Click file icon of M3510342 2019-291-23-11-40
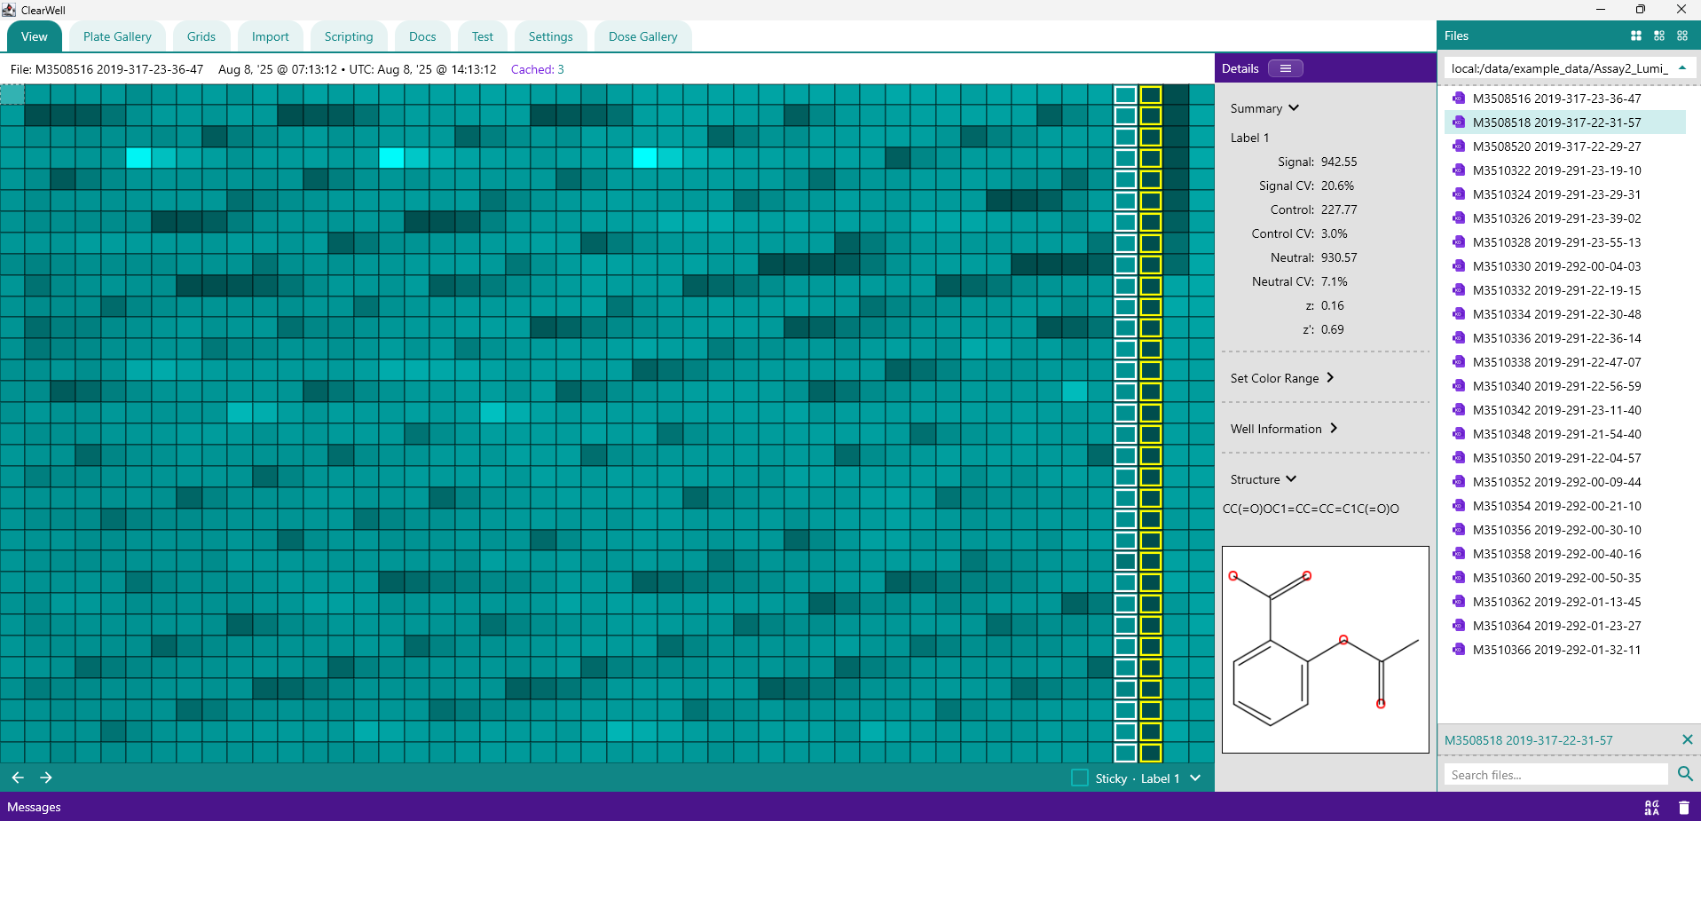The image size is (1701, 916). [x=1459, y=410]
